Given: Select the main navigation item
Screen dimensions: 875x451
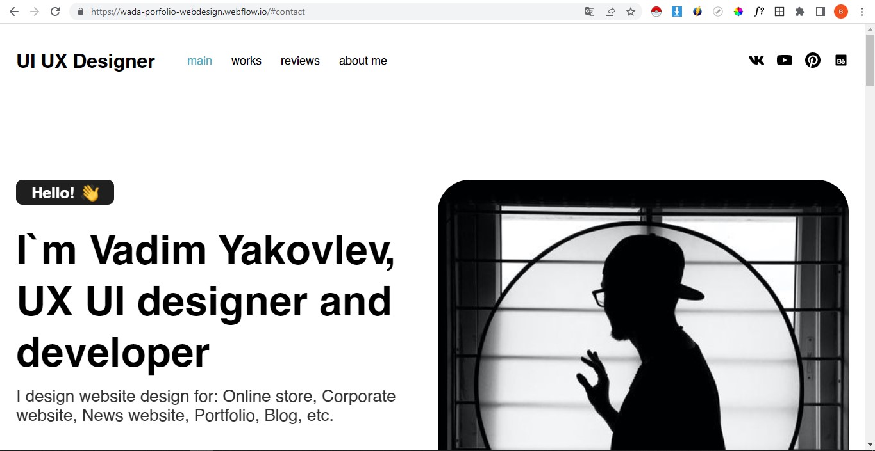Looking at the screenshot, I should point(199,61).
